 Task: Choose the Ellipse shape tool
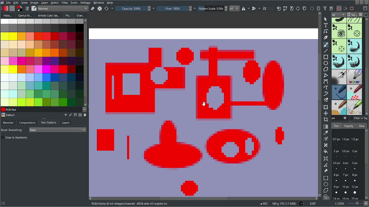pyautogui.click(x=326, y=63)
